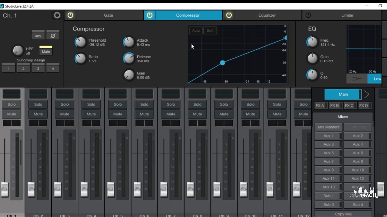Click the EQ Q knob
Screen dimensions: 387x217
pos(312,75)
